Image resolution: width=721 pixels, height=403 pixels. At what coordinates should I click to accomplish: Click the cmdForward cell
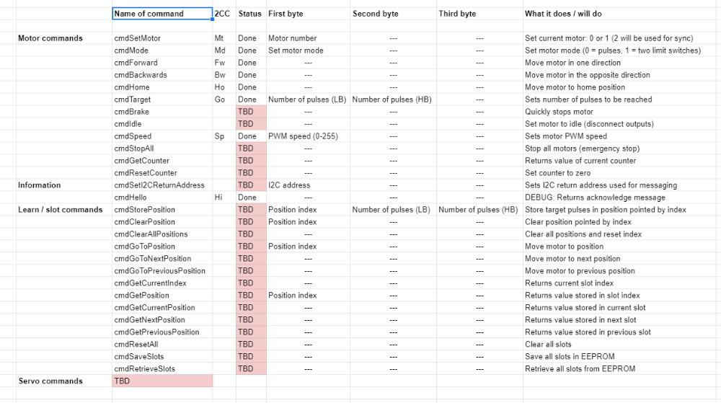(162, 63)
